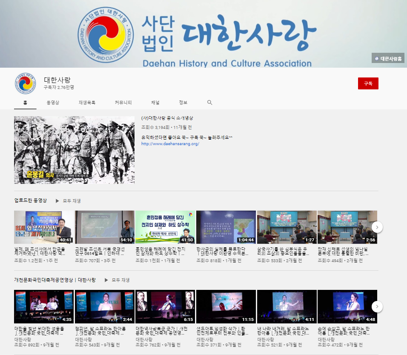407x355 pixels.
Task: Click the 대한사랑 channel name beside avatar
Action: (x=57, y=80)
